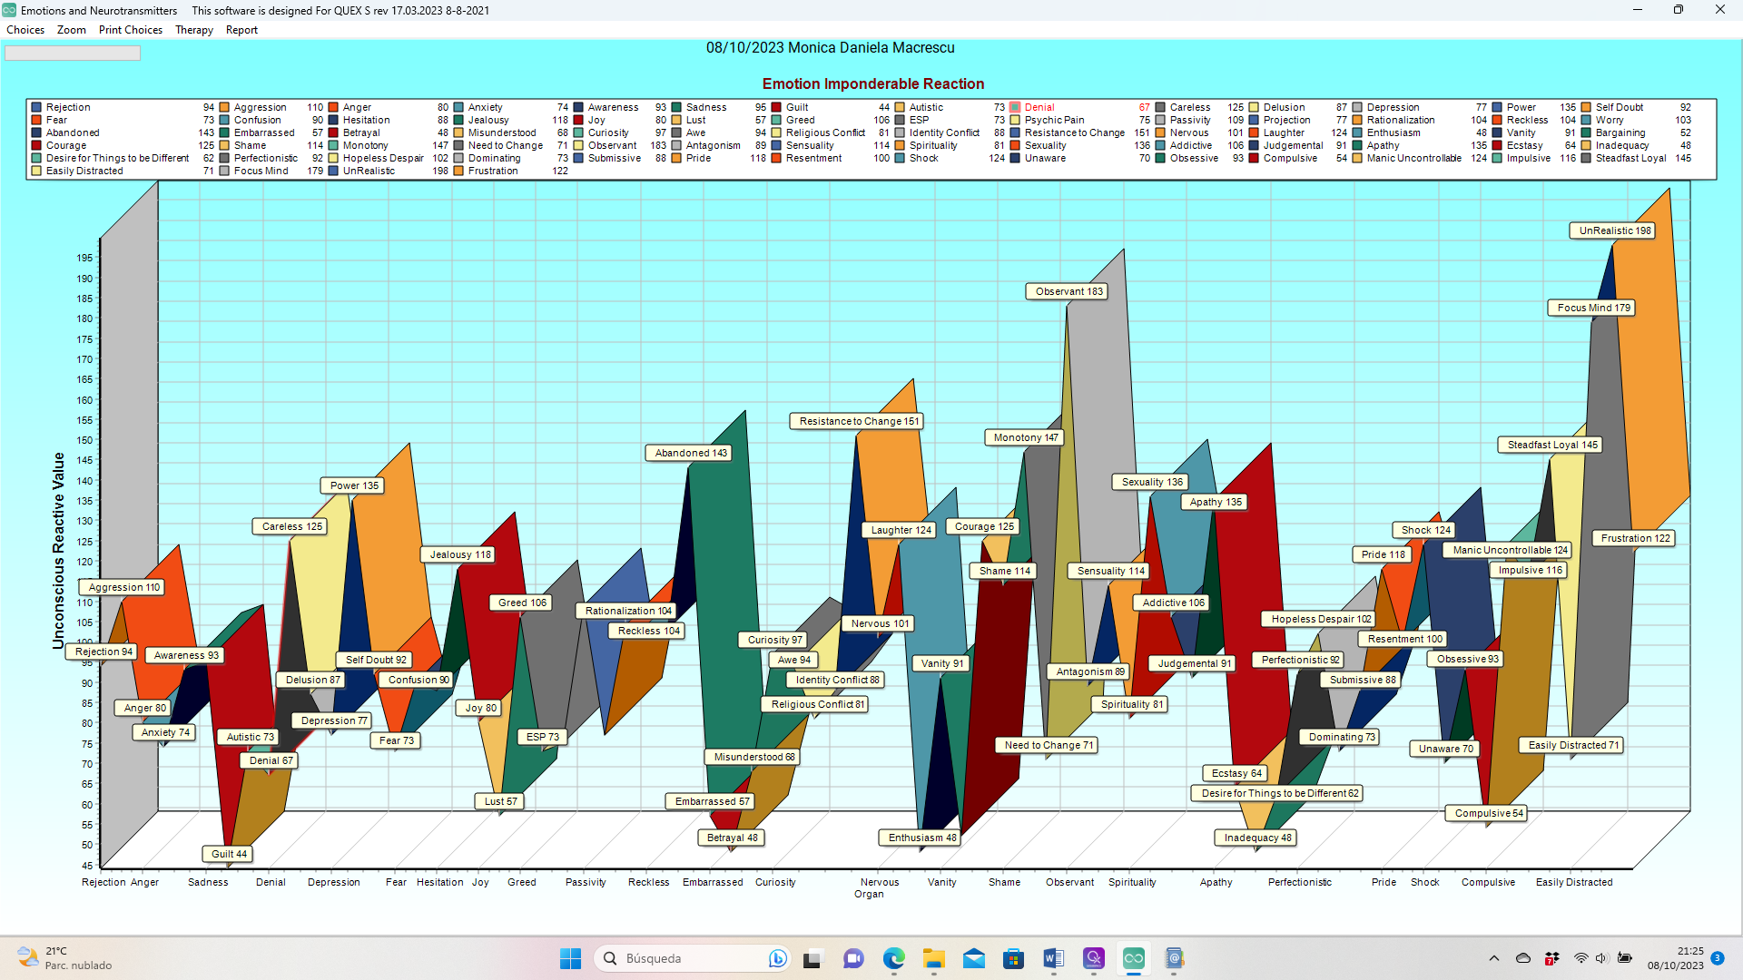Open Task View from the taskbar

pos(812,958)
